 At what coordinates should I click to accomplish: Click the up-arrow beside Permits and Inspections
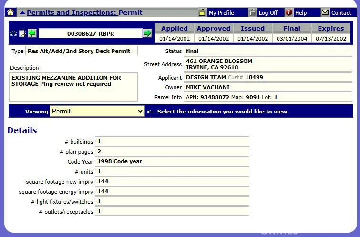tap(22, 12)
